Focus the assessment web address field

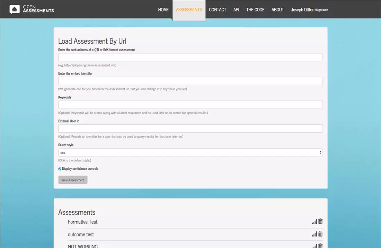tap(190, 57)
